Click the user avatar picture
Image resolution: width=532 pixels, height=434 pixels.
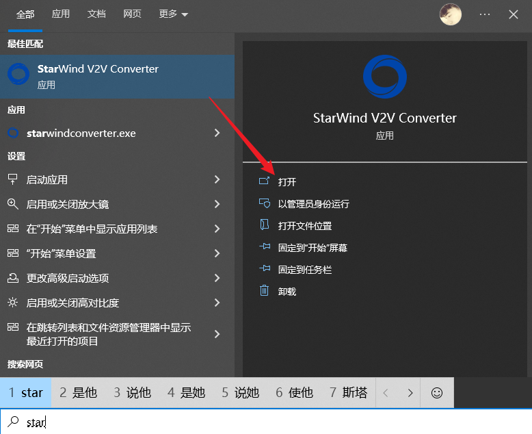coord(450,14)
